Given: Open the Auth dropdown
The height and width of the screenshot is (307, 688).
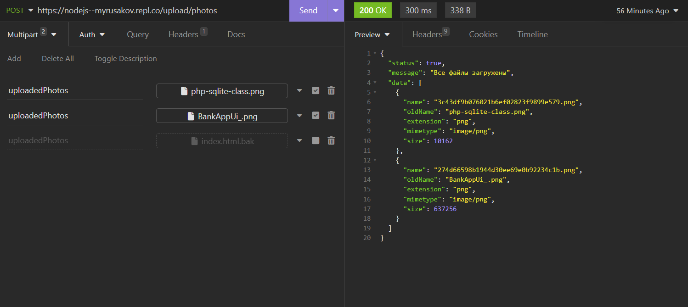Looking at the screenshot, I should point(92,34).
